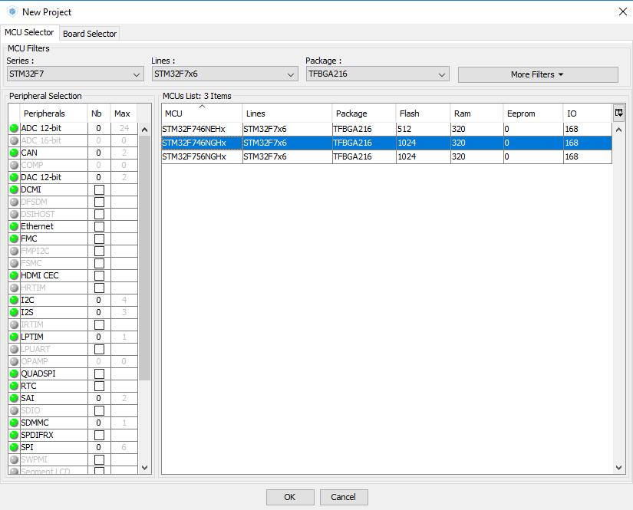Click the Nb value for SPI

98,447
